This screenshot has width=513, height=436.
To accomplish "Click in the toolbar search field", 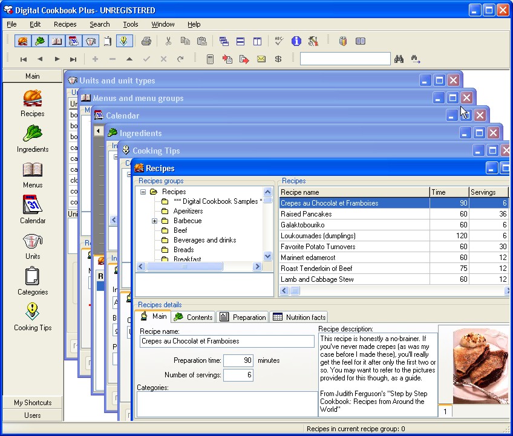I will coord(345,59).
